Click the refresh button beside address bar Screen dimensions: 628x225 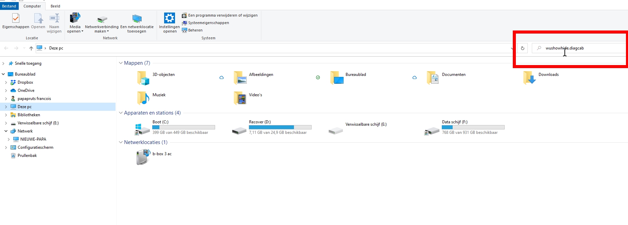[x=522, y=48]
